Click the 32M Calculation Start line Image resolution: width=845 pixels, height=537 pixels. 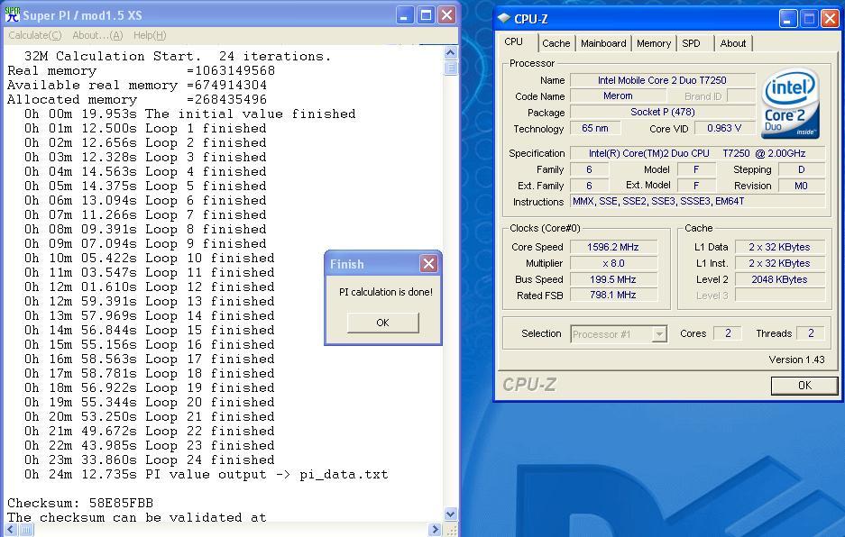point(178,56)
